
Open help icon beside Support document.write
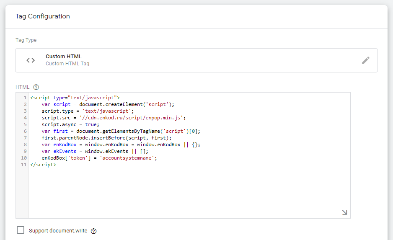93,231
